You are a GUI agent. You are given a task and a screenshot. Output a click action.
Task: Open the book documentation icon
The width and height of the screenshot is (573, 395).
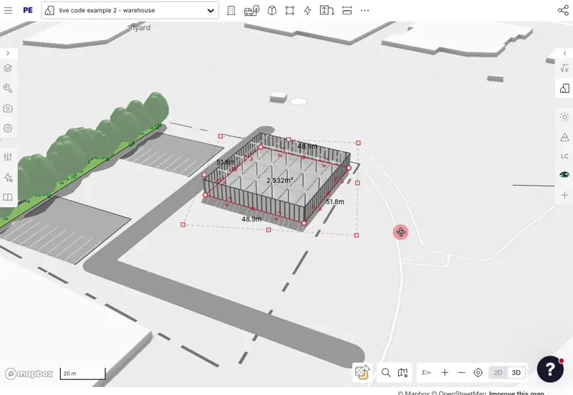tap(8, 197)
